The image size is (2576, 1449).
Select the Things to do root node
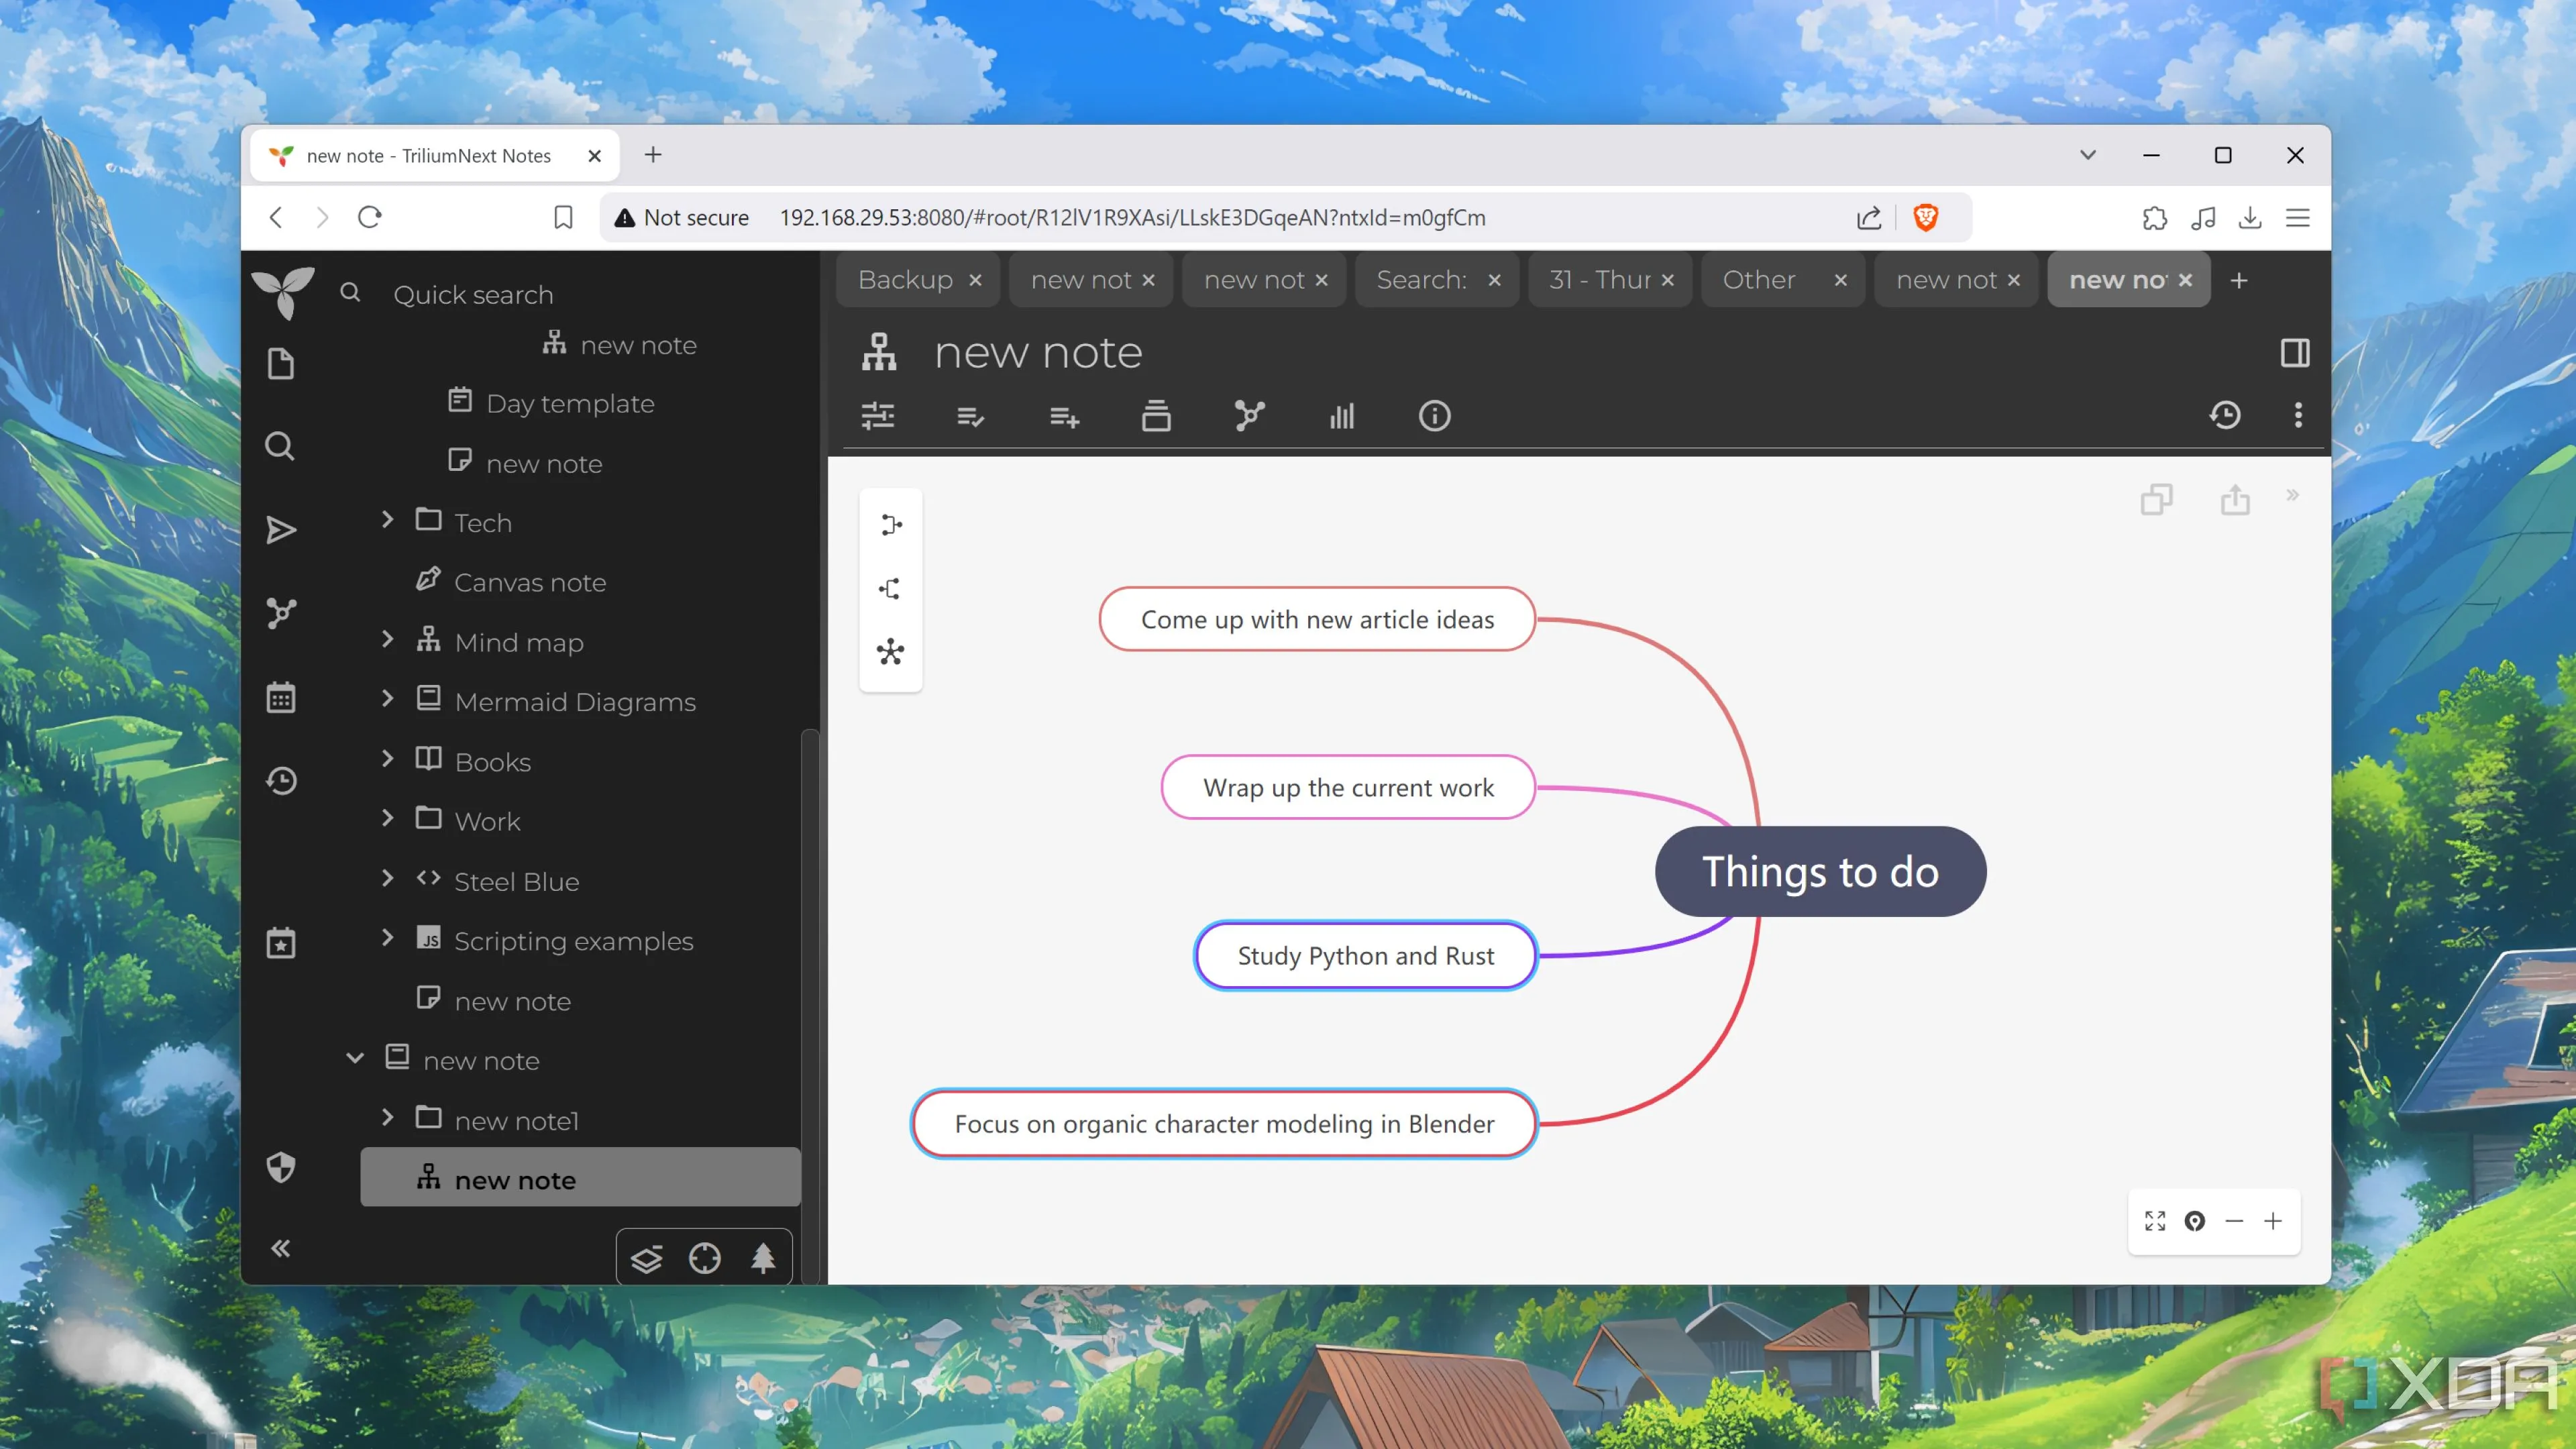1820,871
